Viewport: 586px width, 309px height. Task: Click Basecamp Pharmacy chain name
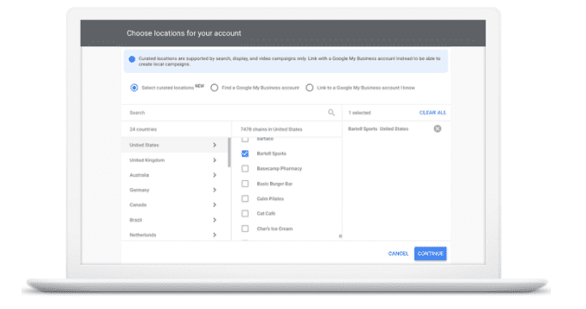(x=279, y=169)
